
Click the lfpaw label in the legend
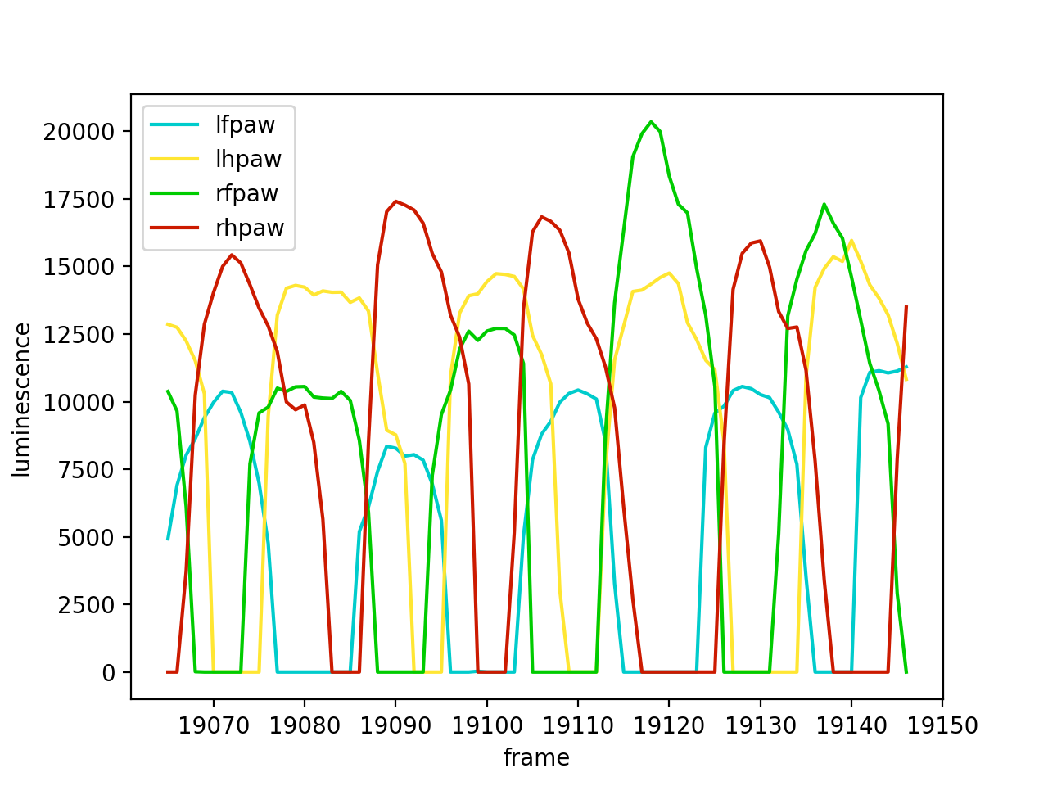tap(245, 124)
